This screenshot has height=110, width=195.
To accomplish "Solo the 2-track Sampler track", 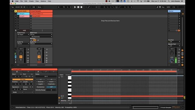I will (39, 60).
